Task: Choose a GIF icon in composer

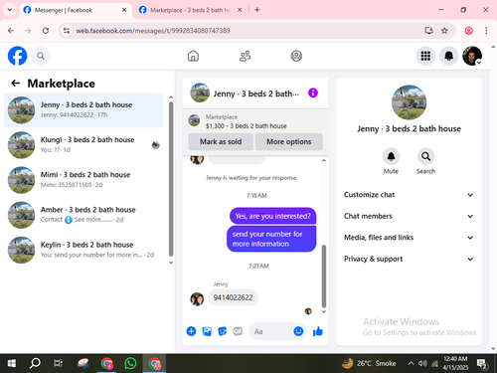Action: 238,331
